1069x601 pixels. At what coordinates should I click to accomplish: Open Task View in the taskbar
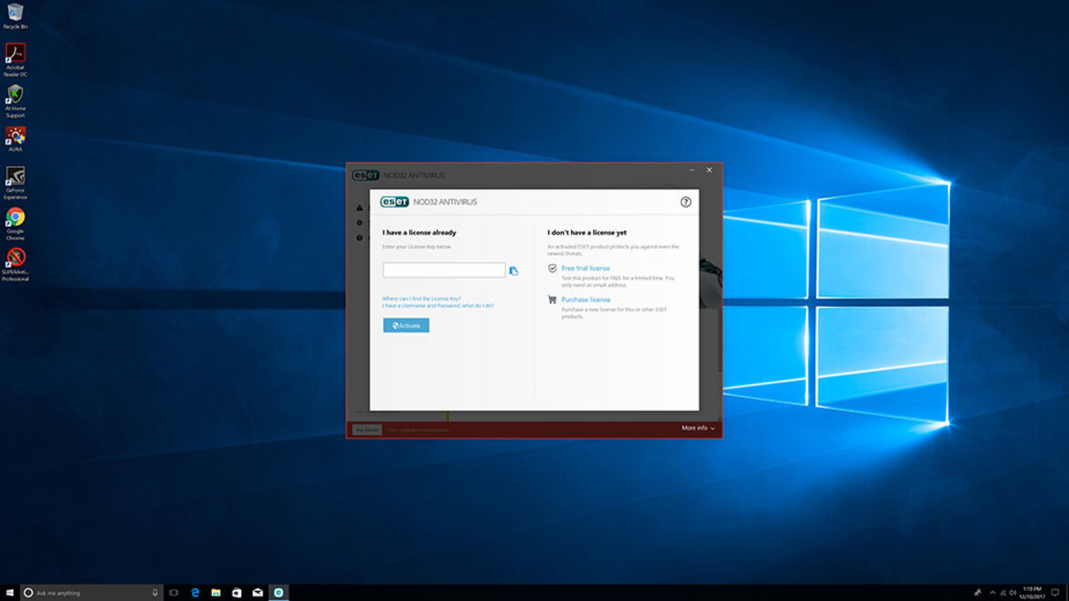click(174, 593)
